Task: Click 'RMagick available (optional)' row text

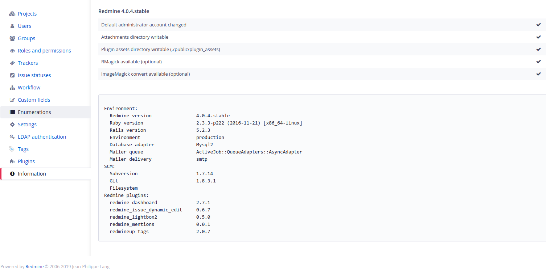Action: pos(131,62)
